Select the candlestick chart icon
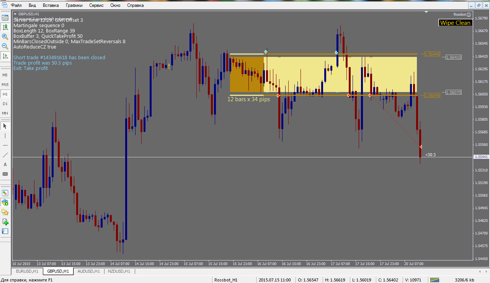490x283 pixels. 5,27
